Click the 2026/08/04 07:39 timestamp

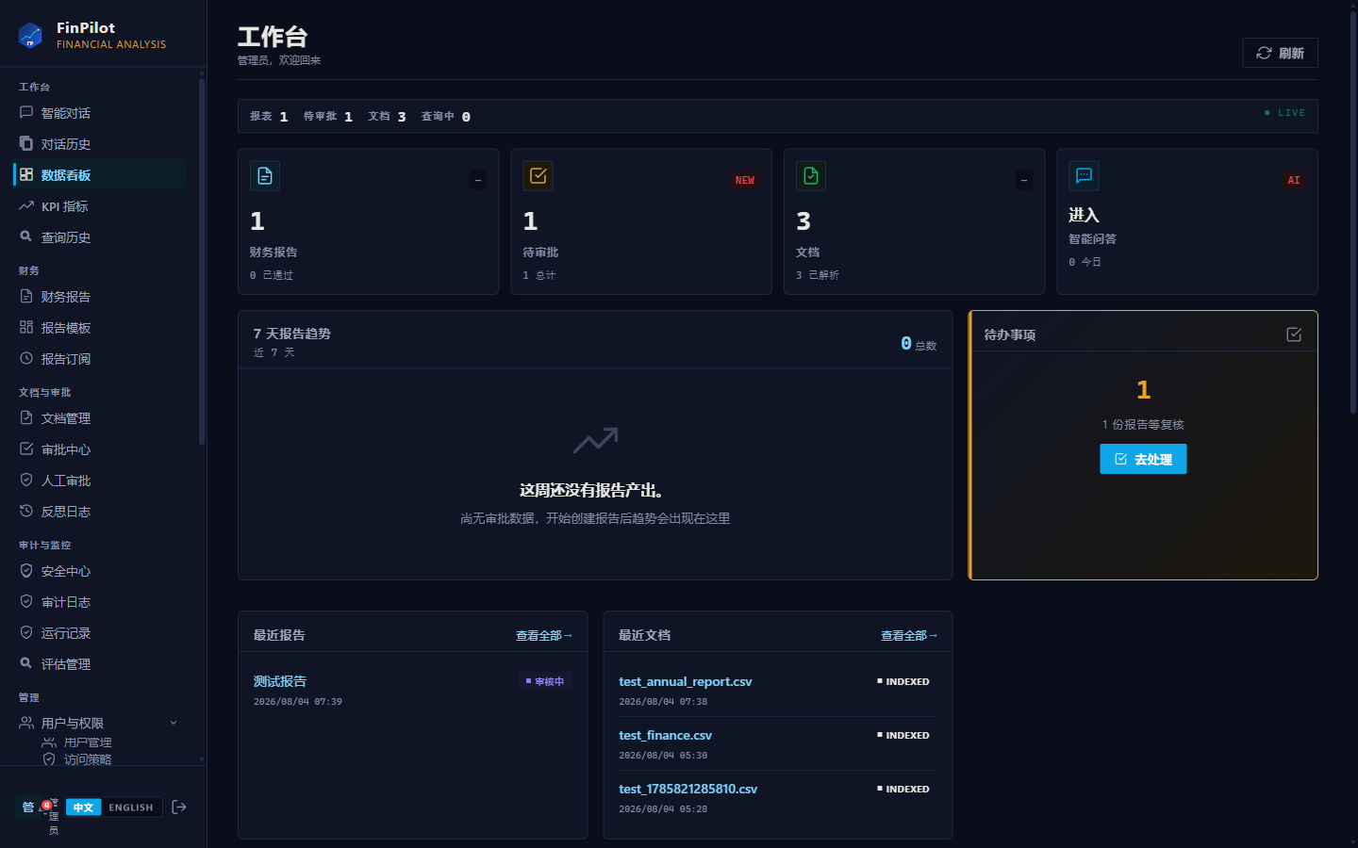pos(298,702)
